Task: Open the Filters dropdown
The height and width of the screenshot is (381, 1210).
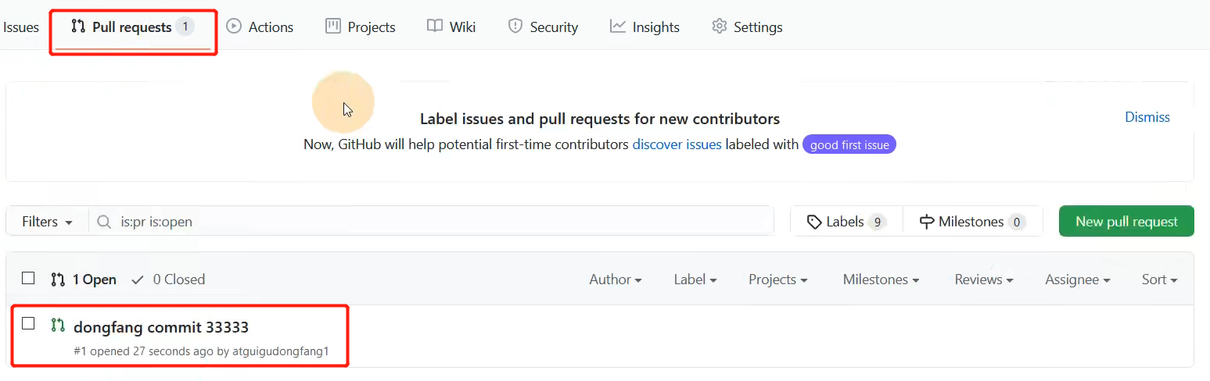Action: point(47,222)
